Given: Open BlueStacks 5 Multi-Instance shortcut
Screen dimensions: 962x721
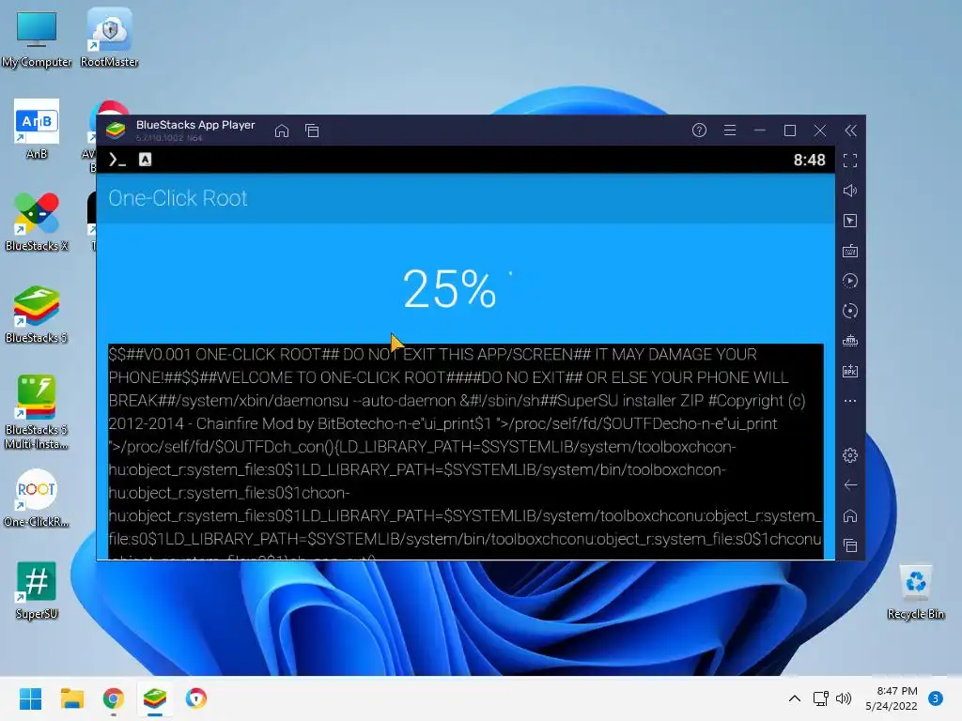Looking at the screenshot, I should click(x=37, y=412).
